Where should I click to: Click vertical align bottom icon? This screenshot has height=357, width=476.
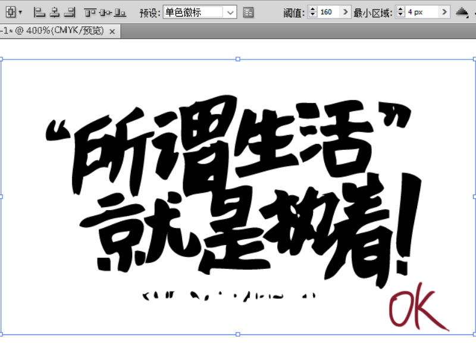pyautogui.click(x=120, y=12)
